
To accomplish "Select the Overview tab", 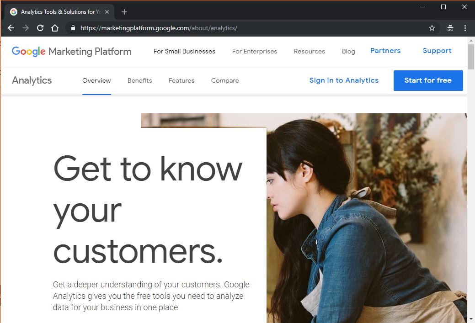I will pyautogui.click(x=96, y=80).
